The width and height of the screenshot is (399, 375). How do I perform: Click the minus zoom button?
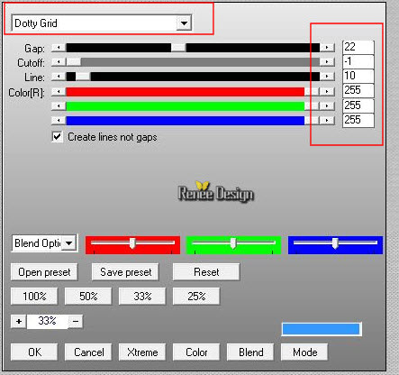[x=76, y=321]
